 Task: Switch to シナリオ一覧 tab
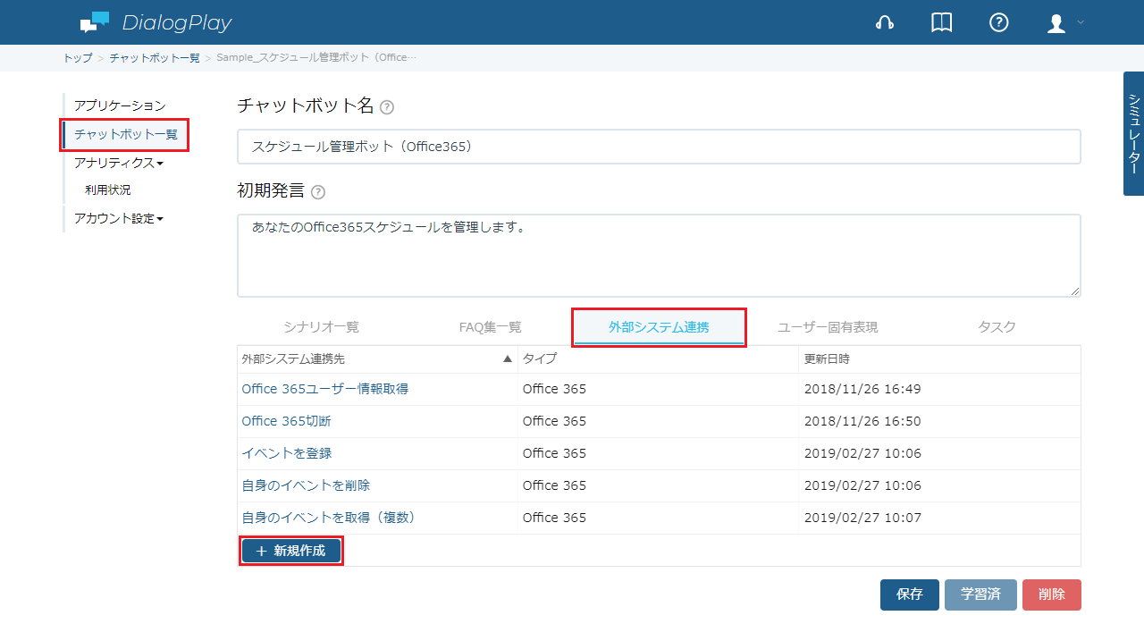pos(322,327)
